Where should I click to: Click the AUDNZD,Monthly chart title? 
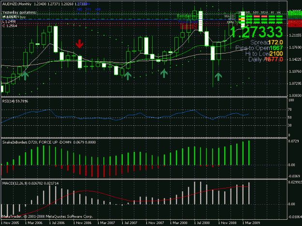(17, 4)
